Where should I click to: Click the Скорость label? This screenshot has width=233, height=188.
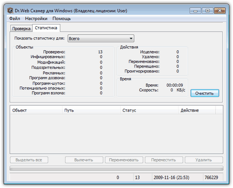[149, 90]
